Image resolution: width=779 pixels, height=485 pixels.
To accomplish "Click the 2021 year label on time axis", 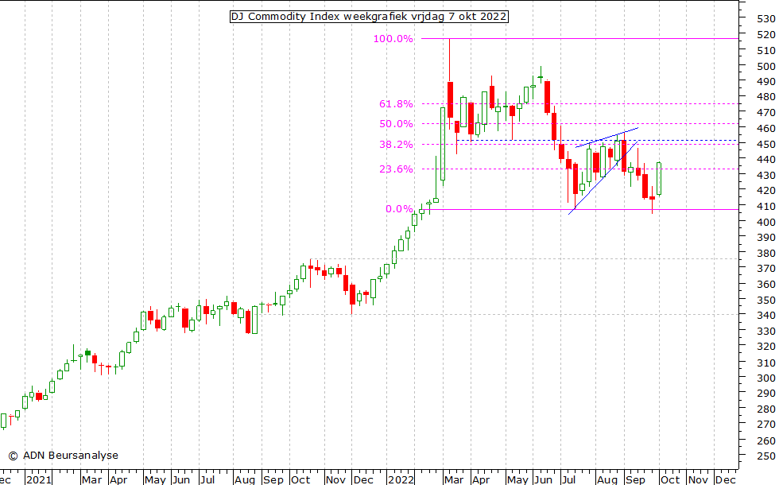I will tap(39, 479).
